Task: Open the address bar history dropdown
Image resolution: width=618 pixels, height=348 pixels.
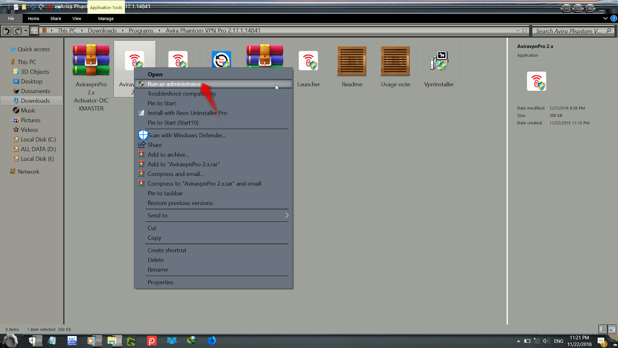Action: (x=518, y=31)
